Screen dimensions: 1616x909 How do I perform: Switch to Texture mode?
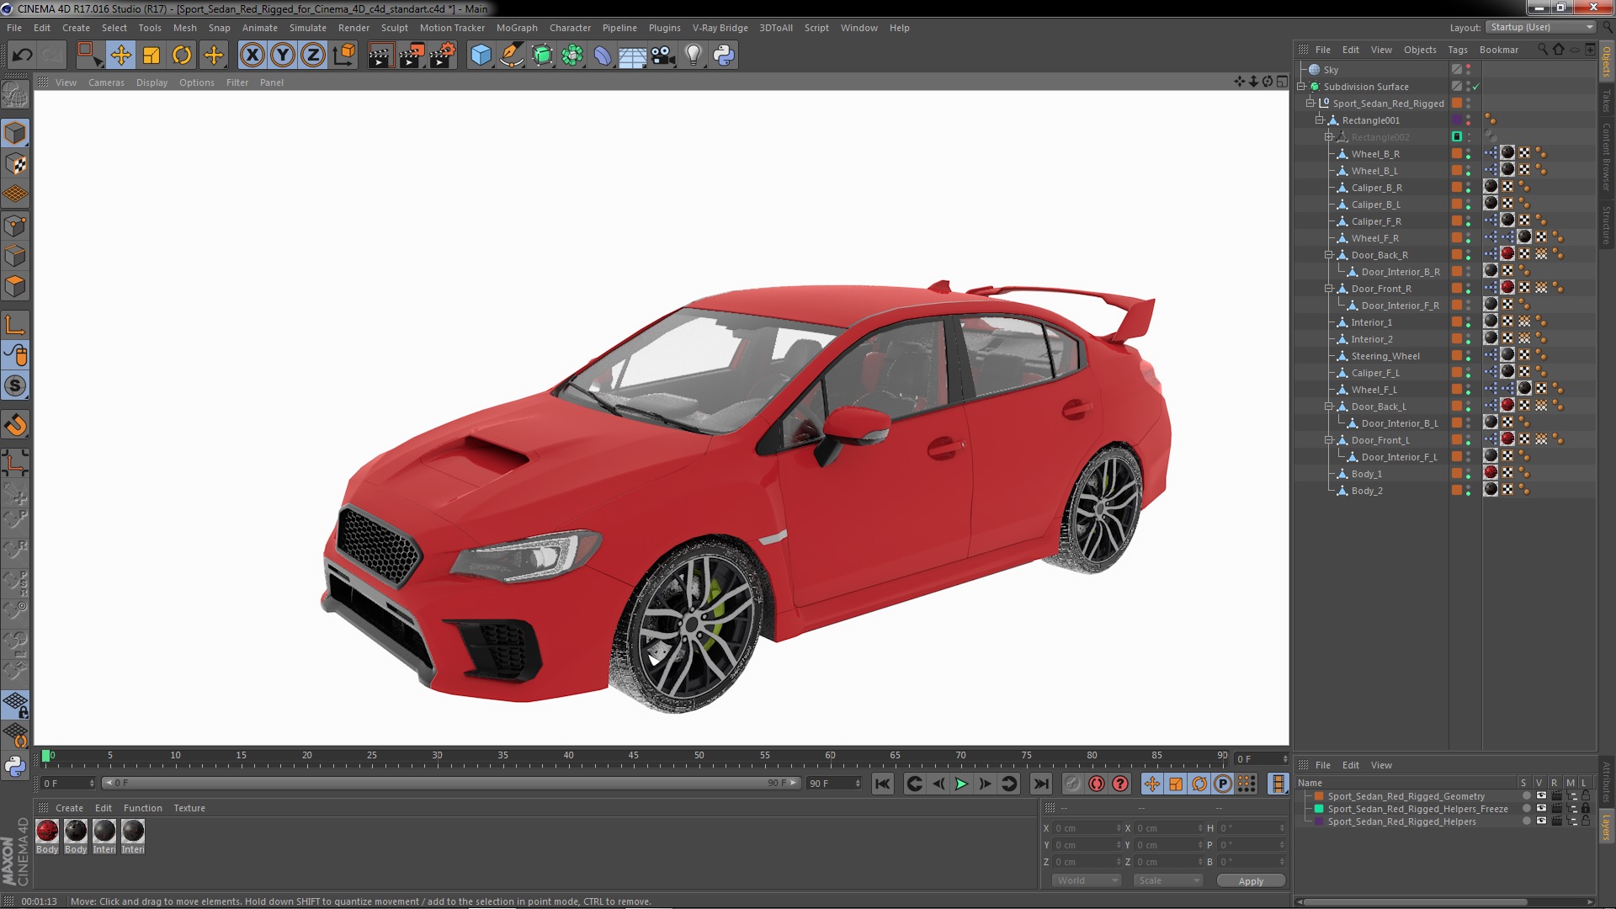click(x=15, y=164)
